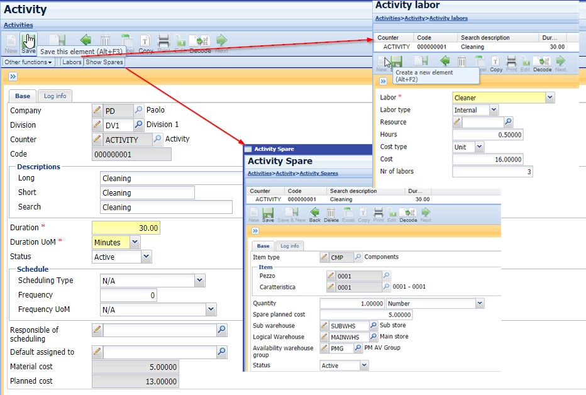Click the Labors button
The image size is (586, 395).
tap(72, 62)
